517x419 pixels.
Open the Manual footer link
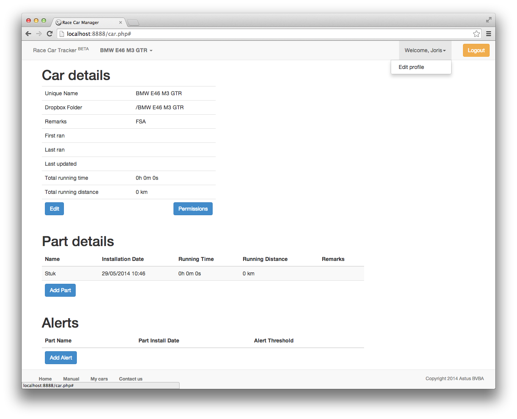pos(71,379)
